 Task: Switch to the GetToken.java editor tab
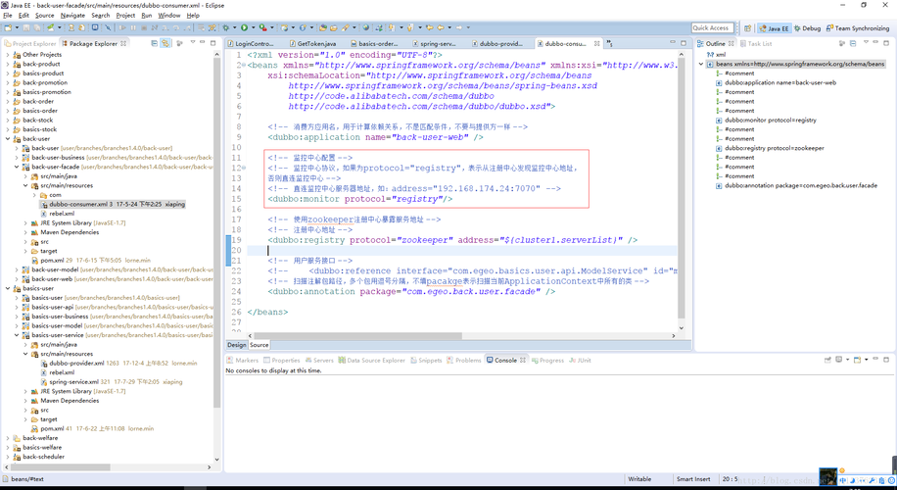click(311, 43)
